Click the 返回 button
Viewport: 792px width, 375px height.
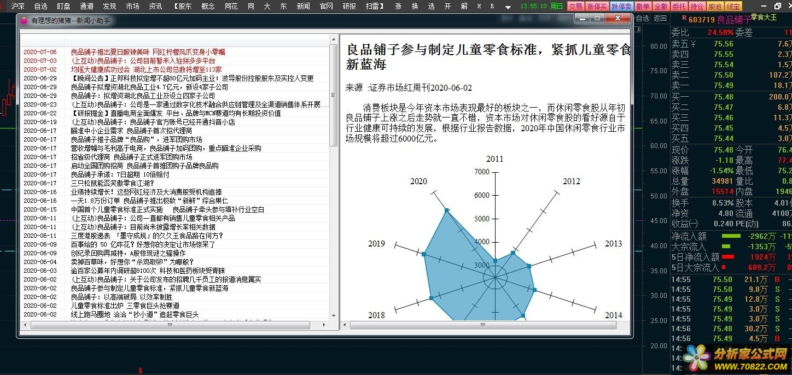[x=660, y=18]
